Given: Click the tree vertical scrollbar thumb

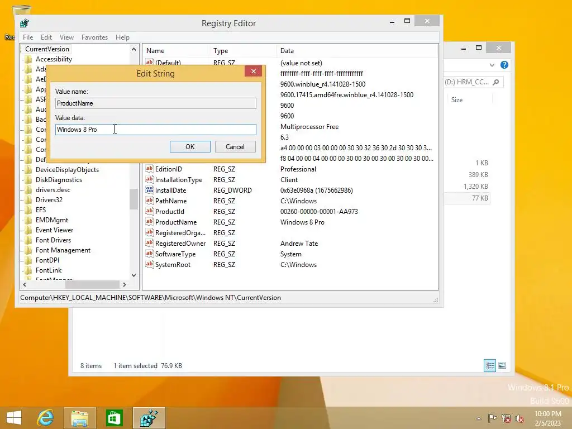Looking at the screenshot, I should coord(134,199).
